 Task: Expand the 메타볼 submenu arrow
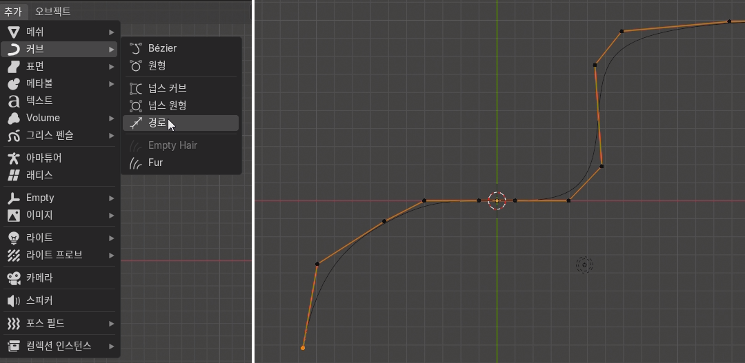[x=111, y=84]
